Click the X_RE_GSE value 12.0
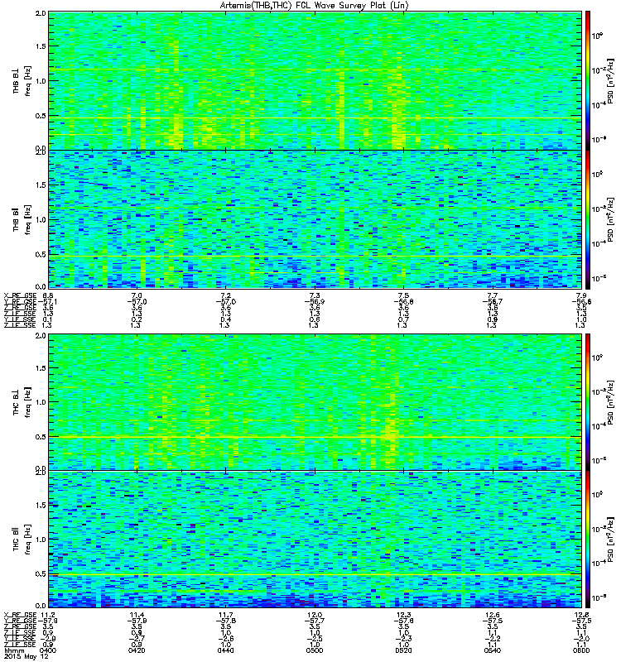Viewport: 621px width, 662px height. coord(315,615)
